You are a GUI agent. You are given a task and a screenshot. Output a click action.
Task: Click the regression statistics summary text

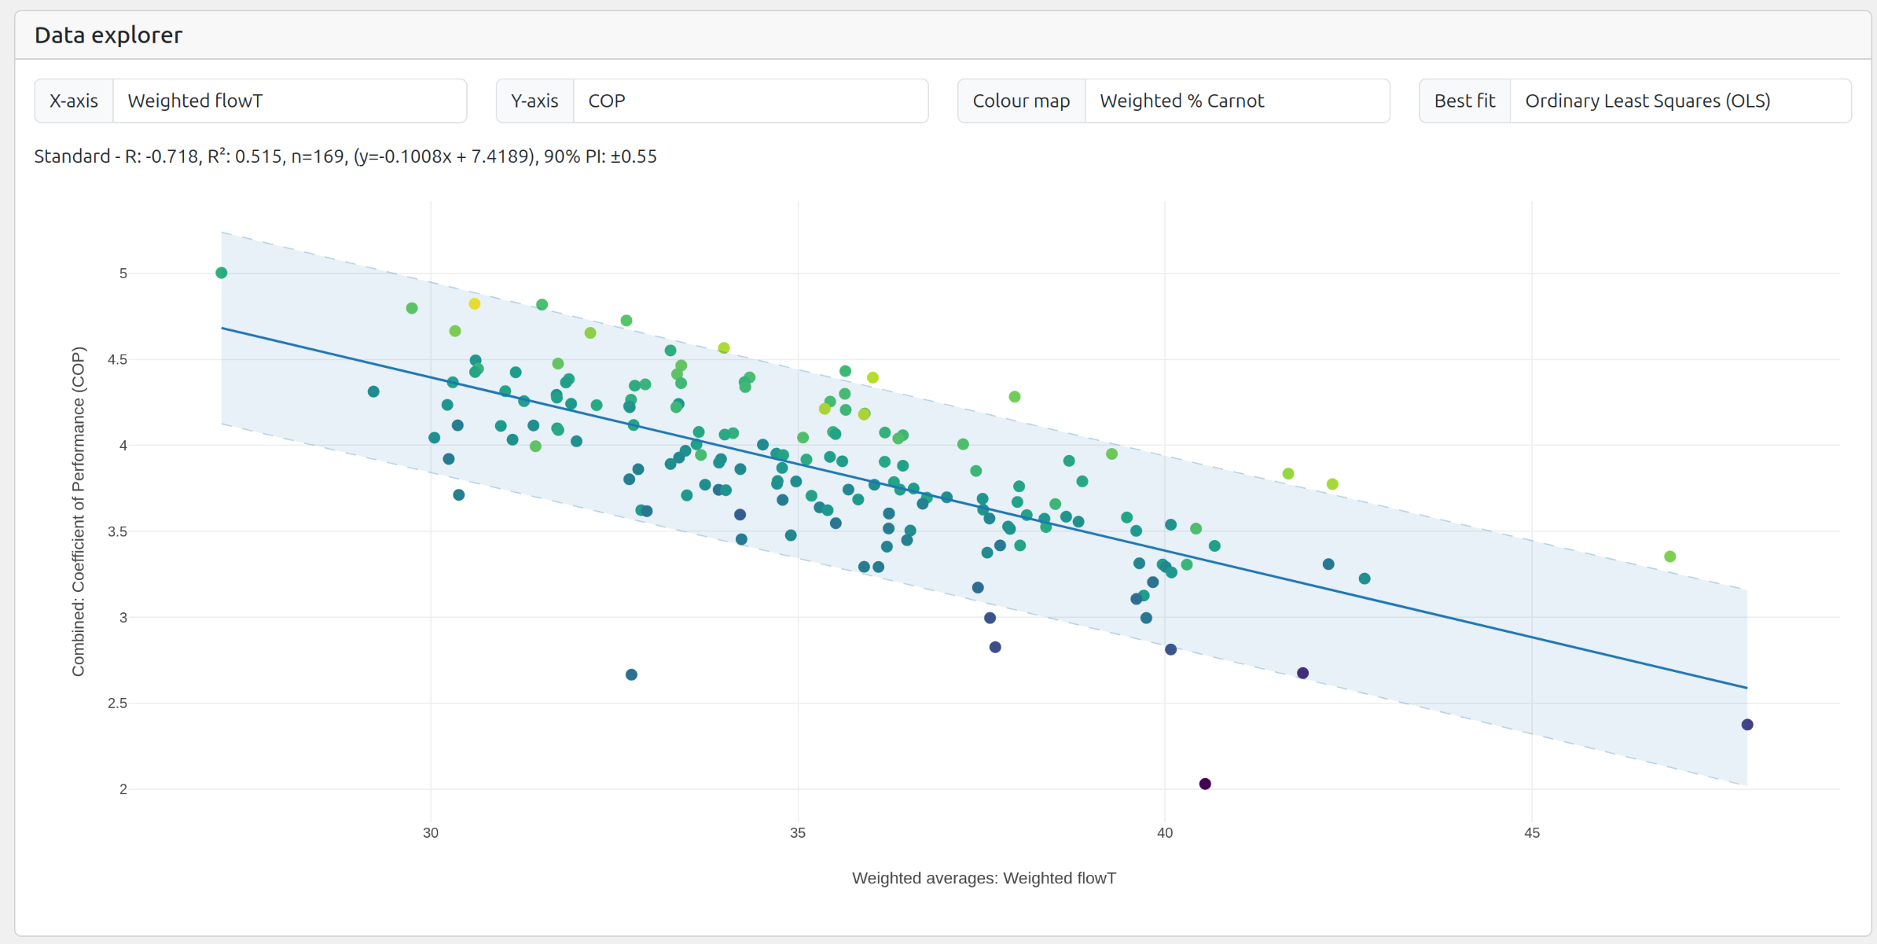coord(345,156)
